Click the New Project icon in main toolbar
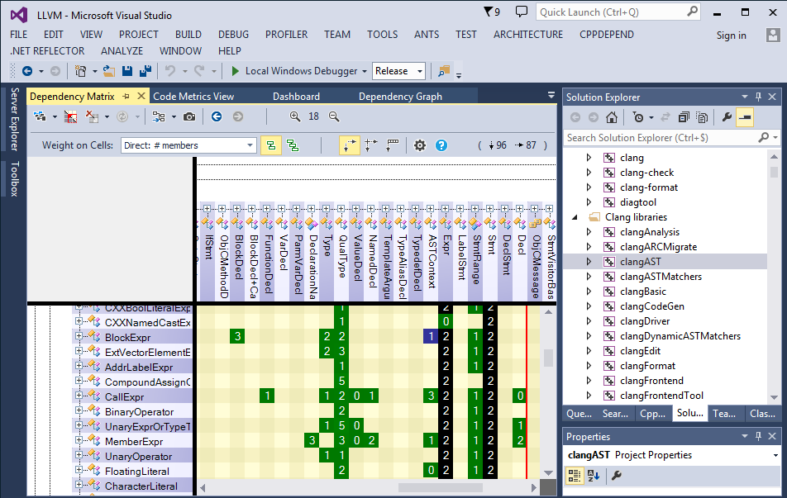The image size is (787, 498). 80,71
